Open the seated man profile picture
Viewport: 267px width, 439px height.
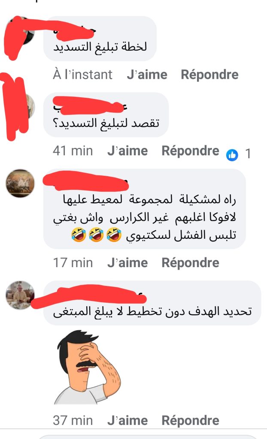[x=20, y=295]
